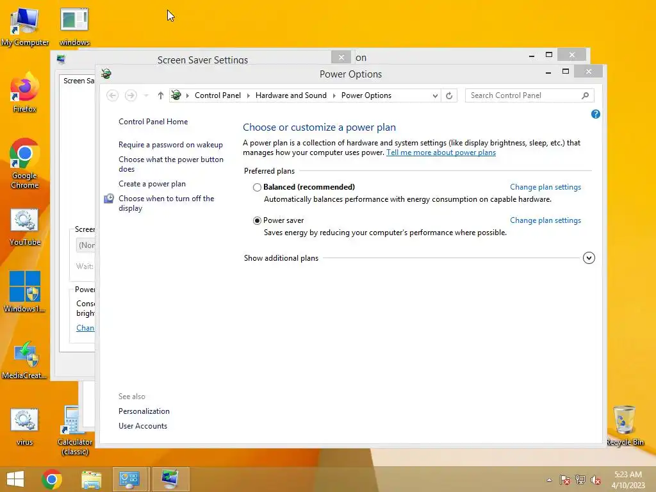The width and height of the screenshot is (656, 492).
Task: Click the Windows Start button
Action: pyautogui.click(x=15, y=479)
